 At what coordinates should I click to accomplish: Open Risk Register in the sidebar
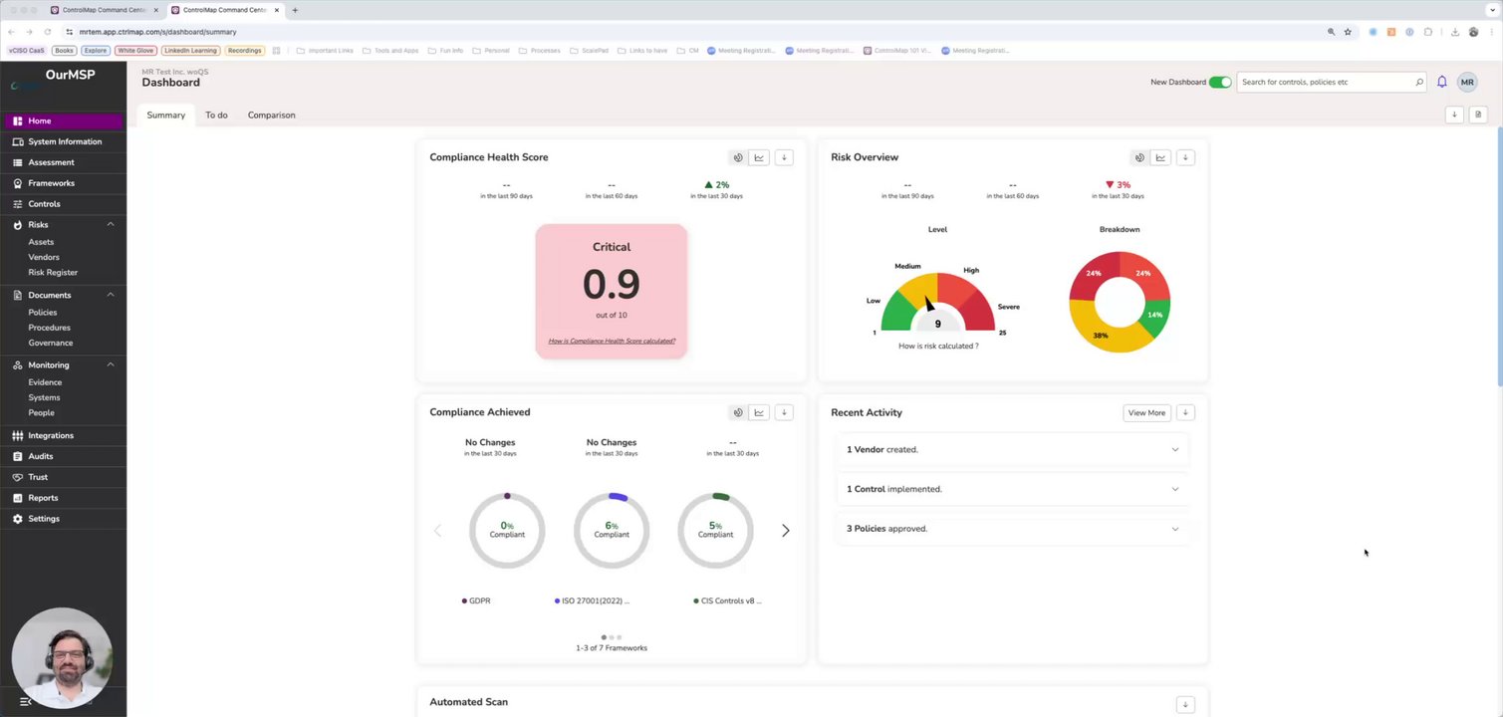[53, 272]
